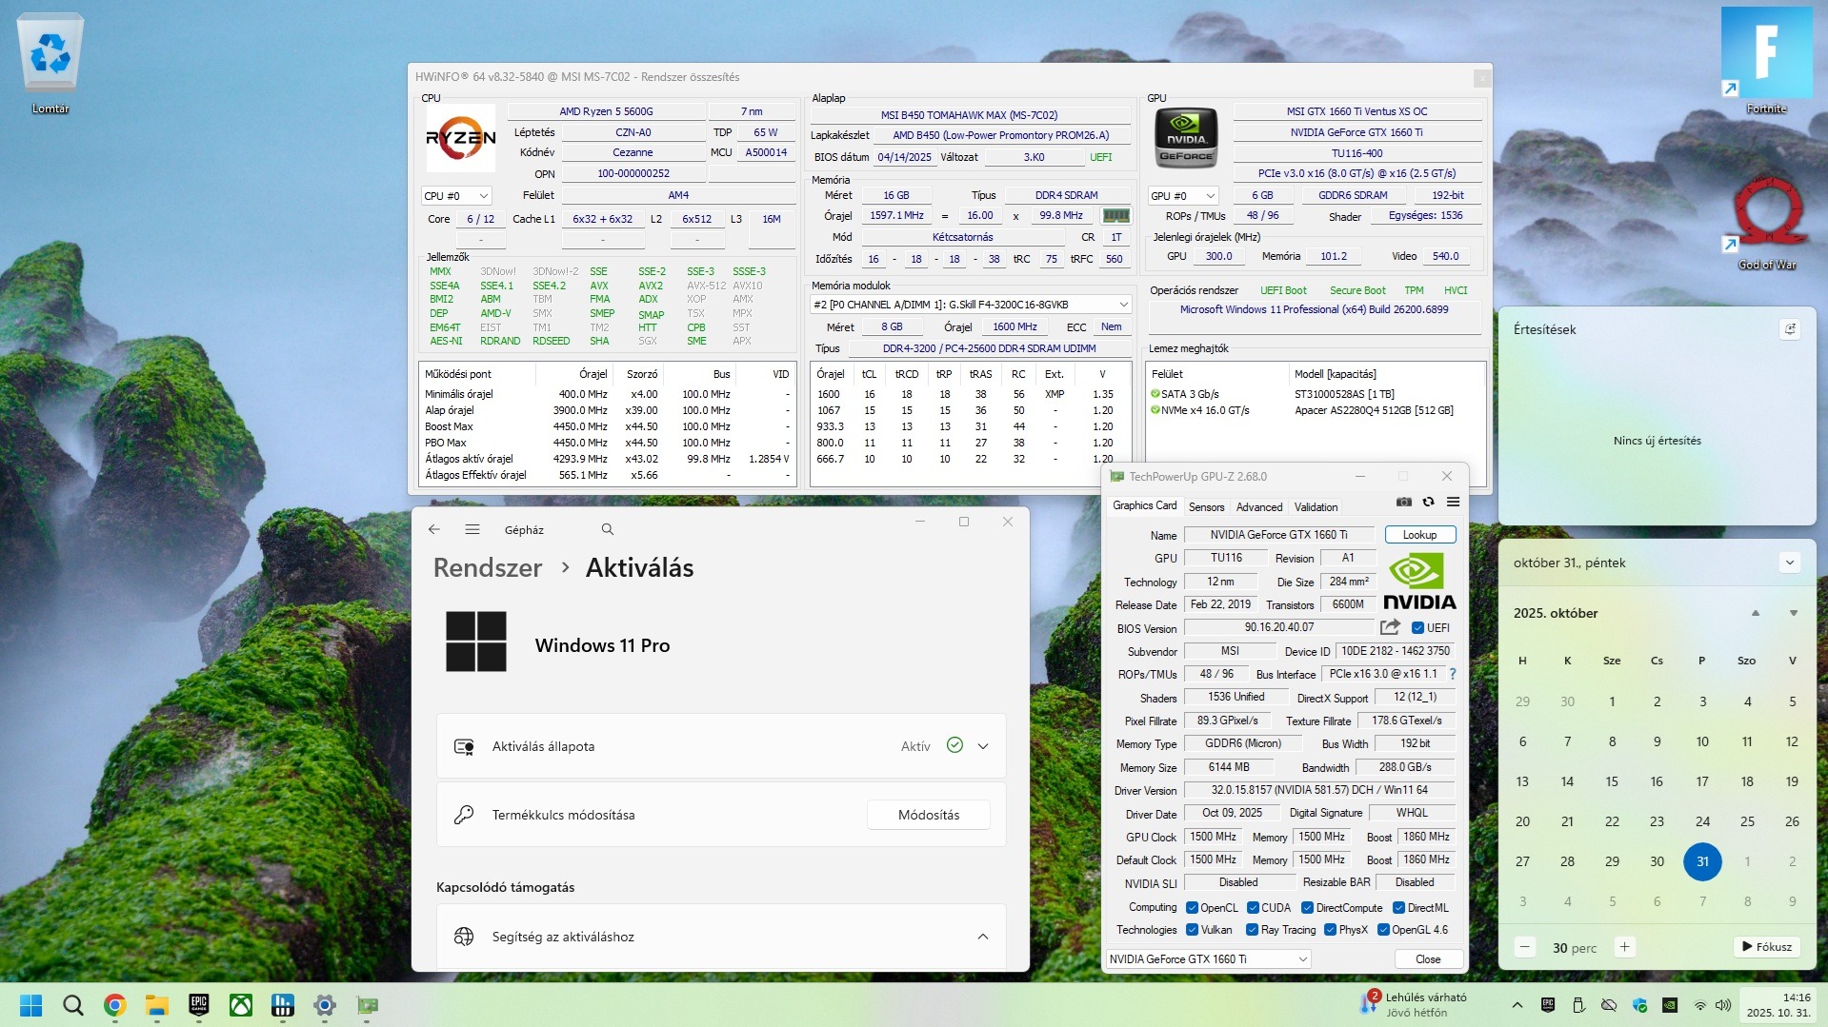Click the Lookup button in GPU-Z

1420,535
